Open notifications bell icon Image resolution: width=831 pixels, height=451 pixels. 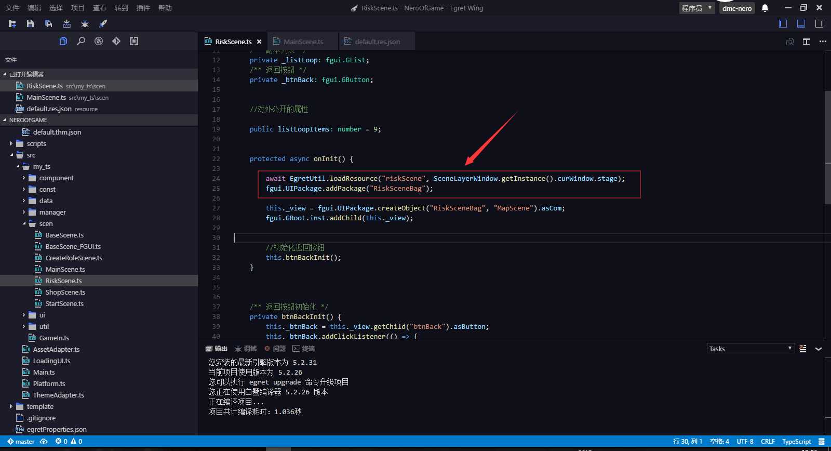(765, 8)
